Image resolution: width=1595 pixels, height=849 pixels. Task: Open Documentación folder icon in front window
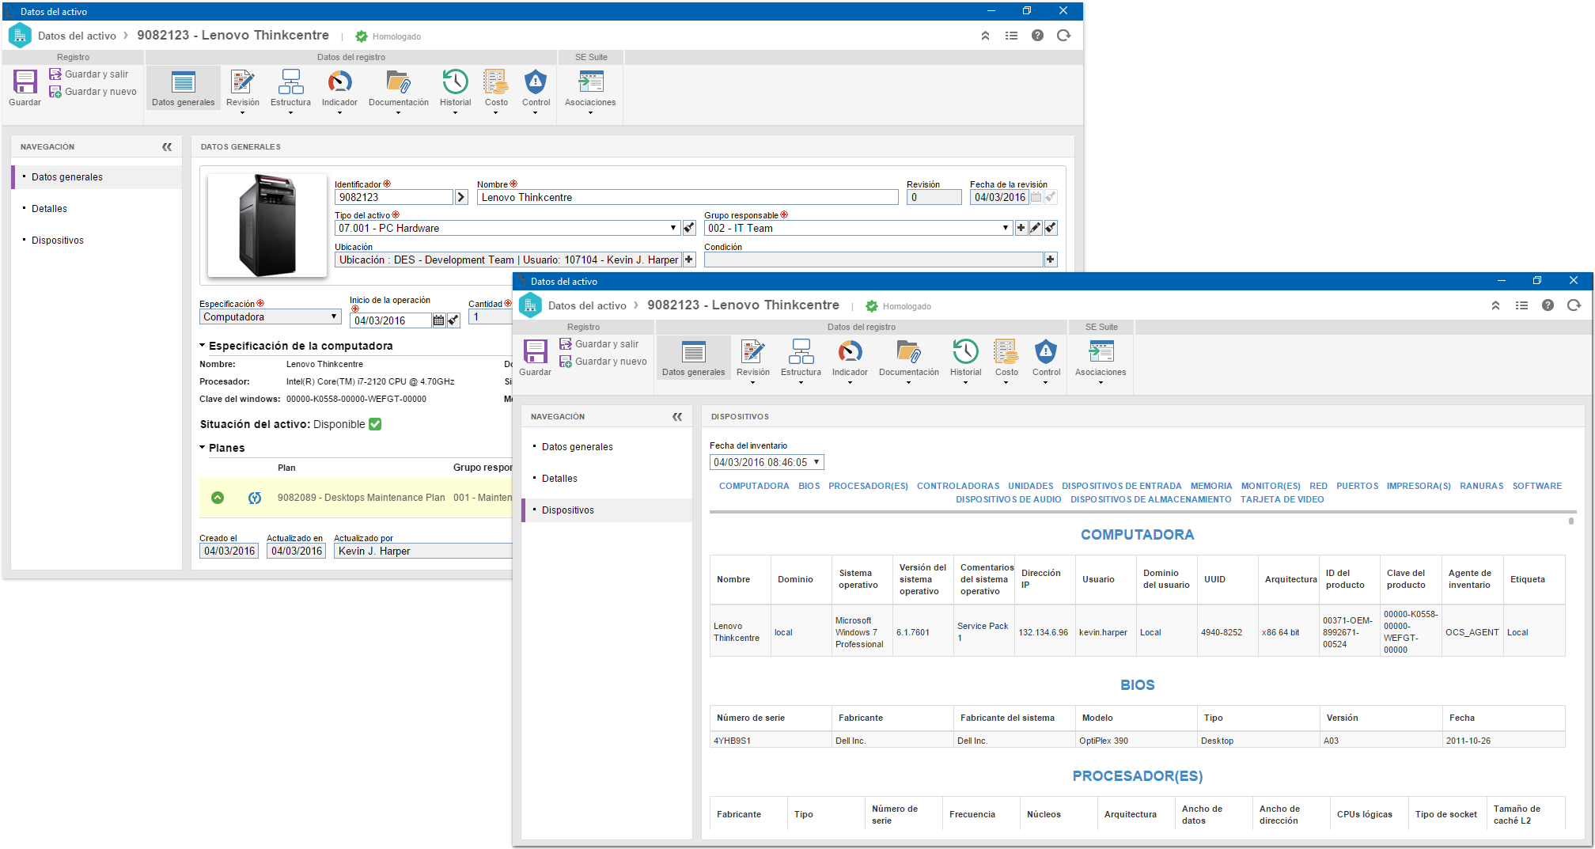(908, 352)
